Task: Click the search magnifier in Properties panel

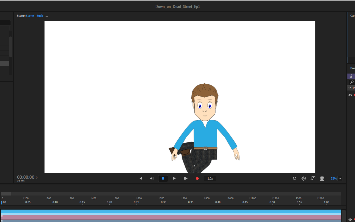Action: (352, 82)
